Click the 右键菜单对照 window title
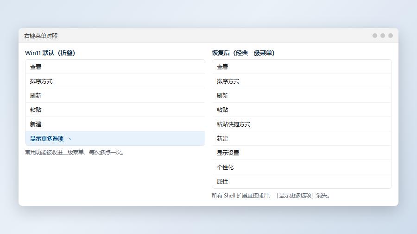 [41, 36]
